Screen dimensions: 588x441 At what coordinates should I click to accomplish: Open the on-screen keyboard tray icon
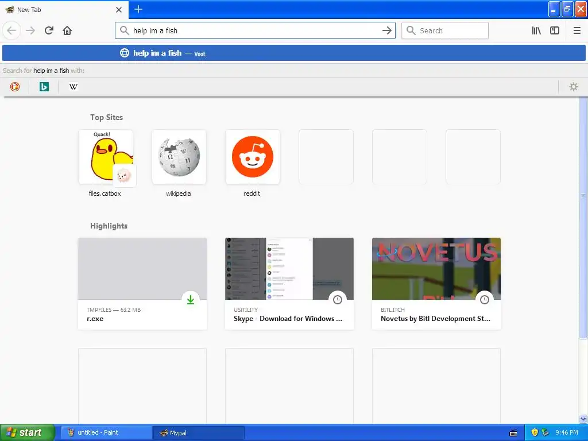[x=513, y=433]
